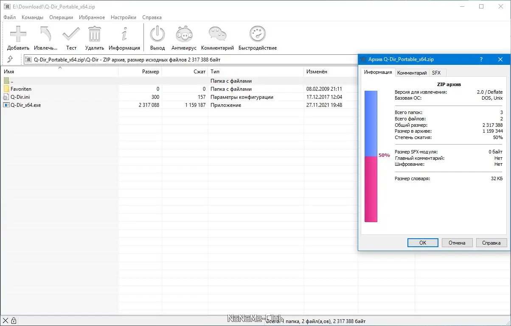The height and width of the screenshot is (326, 511).
Task: Click the Выход (Exit) power icon
Action: tap(157, 34)
